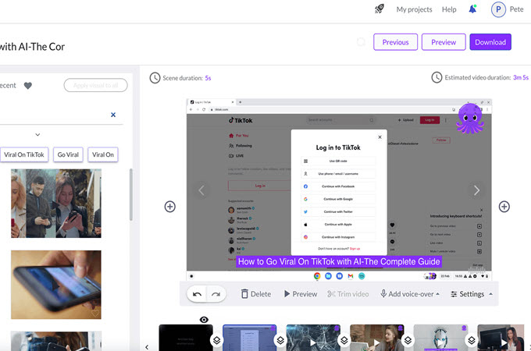
Task: Click Trim video option
Action: coord(348,294)
